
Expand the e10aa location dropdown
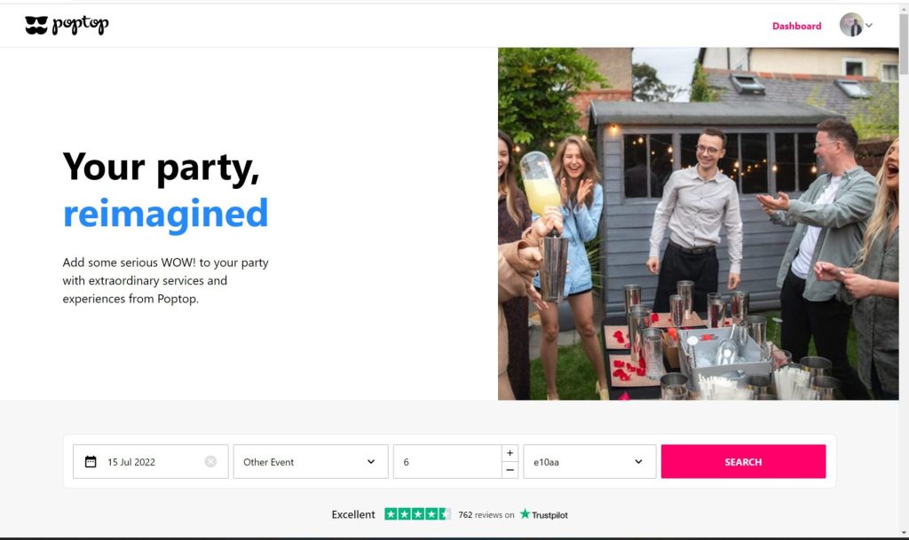pos(589,461)
